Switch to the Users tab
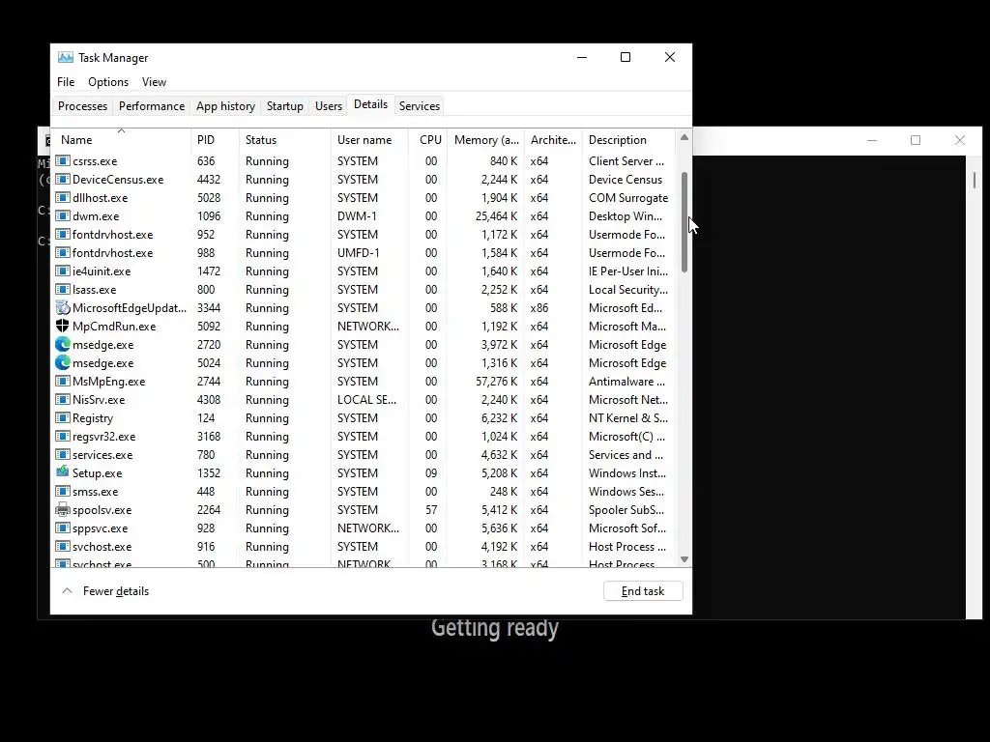This screenshot has width=990, height=742. pyautogui.click(x=329, y=106)
